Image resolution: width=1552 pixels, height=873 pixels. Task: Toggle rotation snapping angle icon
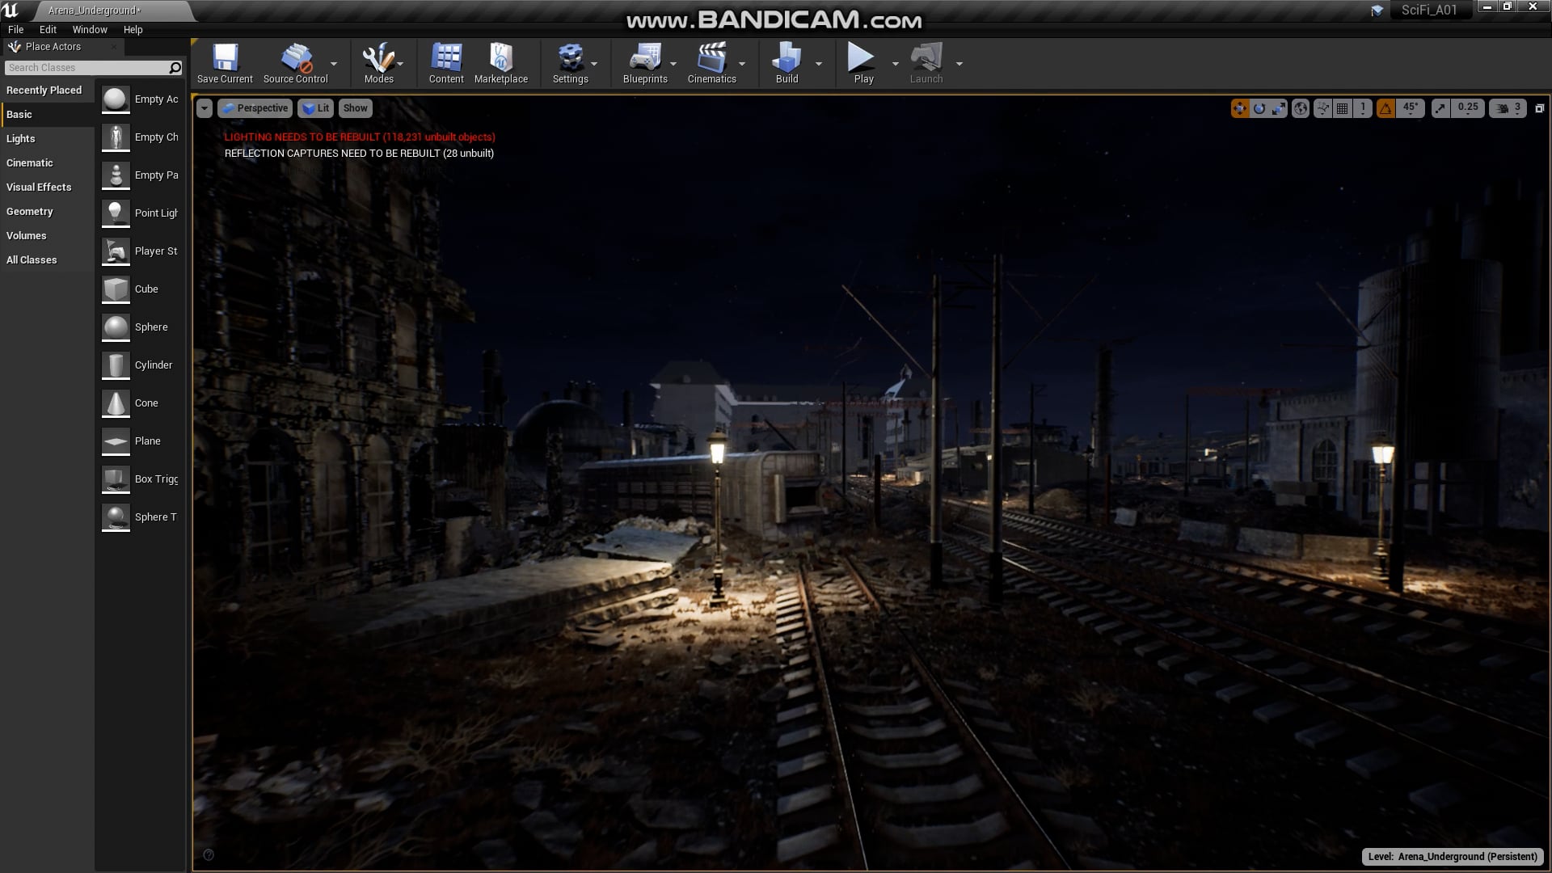pos(1385,108)
